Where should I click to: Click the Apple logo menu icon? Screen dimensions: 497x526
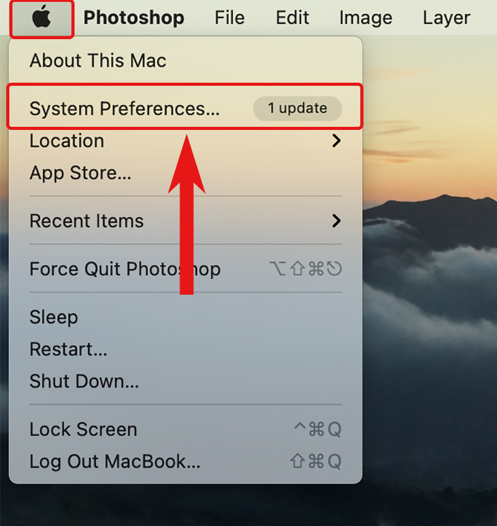click(42, 17)
